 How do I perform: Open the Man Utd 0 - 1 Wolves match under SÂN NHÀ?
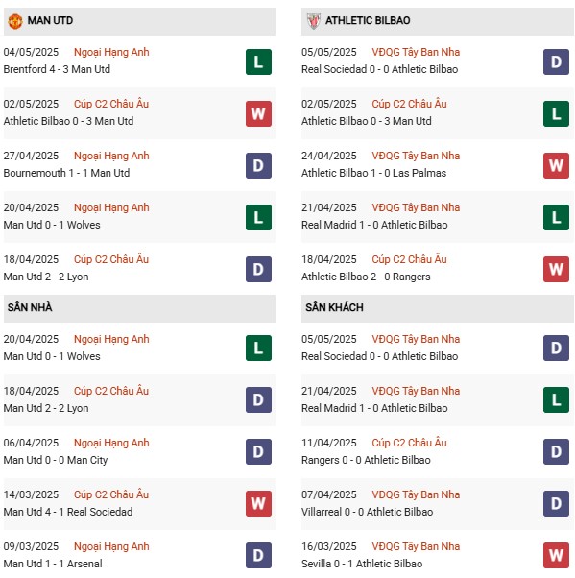pyautogui.click(x=52, y=356)
